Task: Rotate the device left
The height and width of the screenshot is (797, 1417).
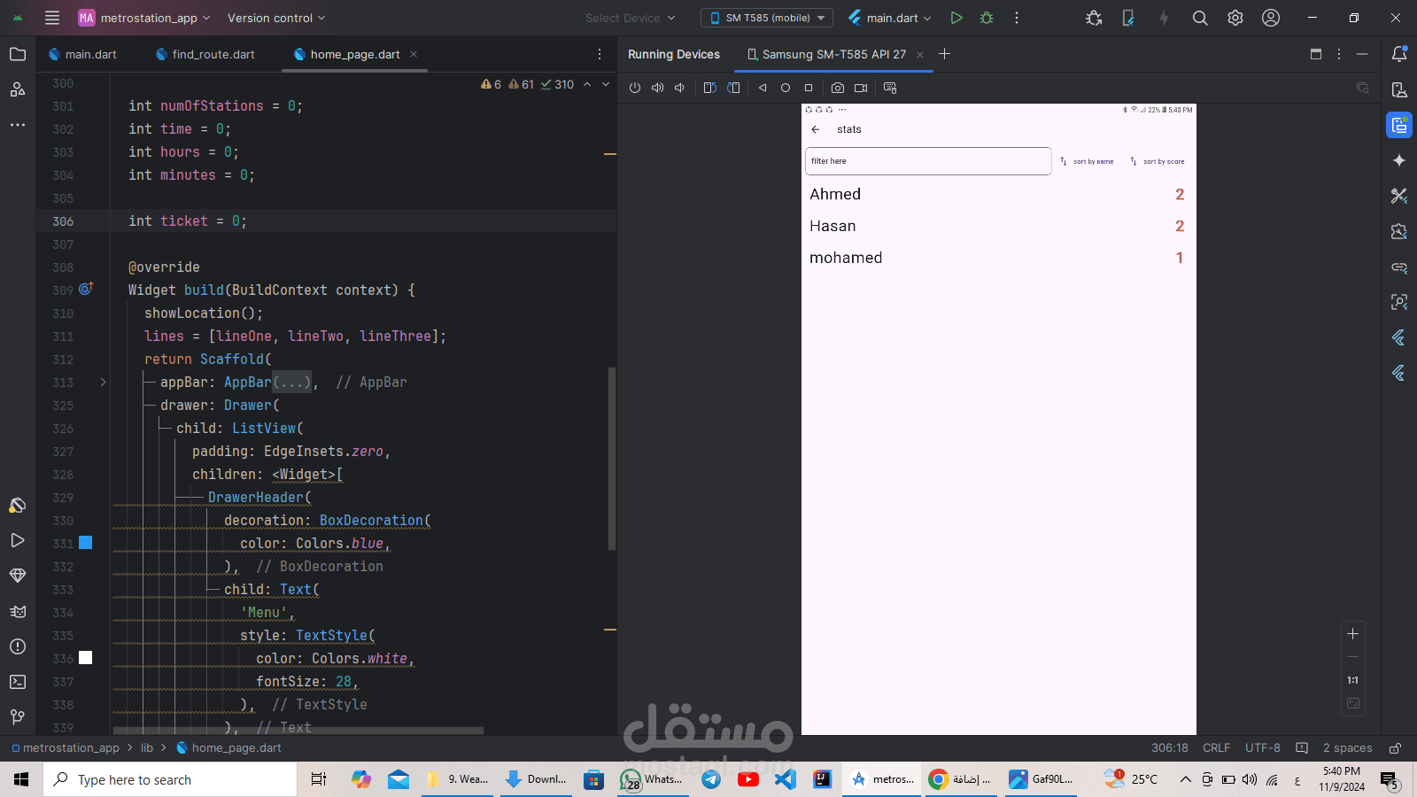Action: 709,88
